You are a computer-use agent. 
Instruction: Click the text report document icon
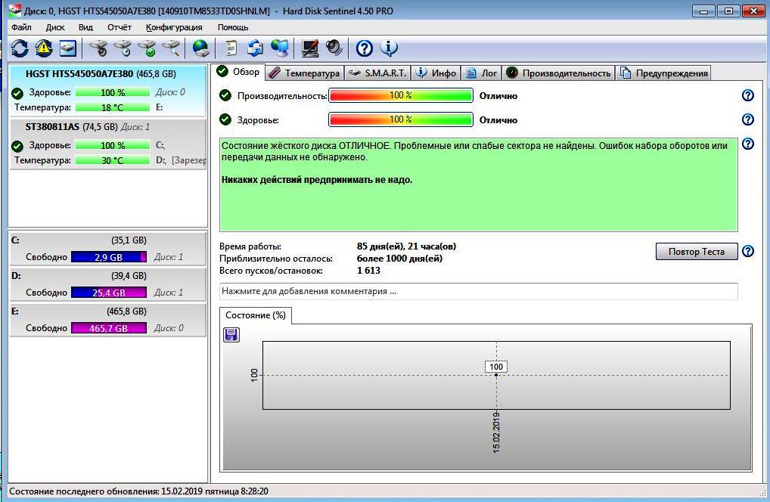(231, 48)
